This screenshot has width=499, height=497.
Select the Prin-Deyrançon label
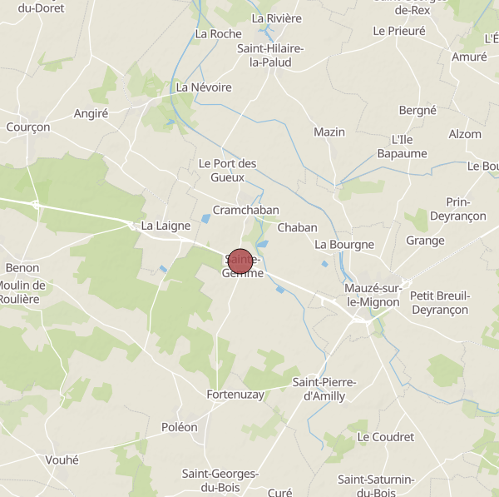(458, 209)
